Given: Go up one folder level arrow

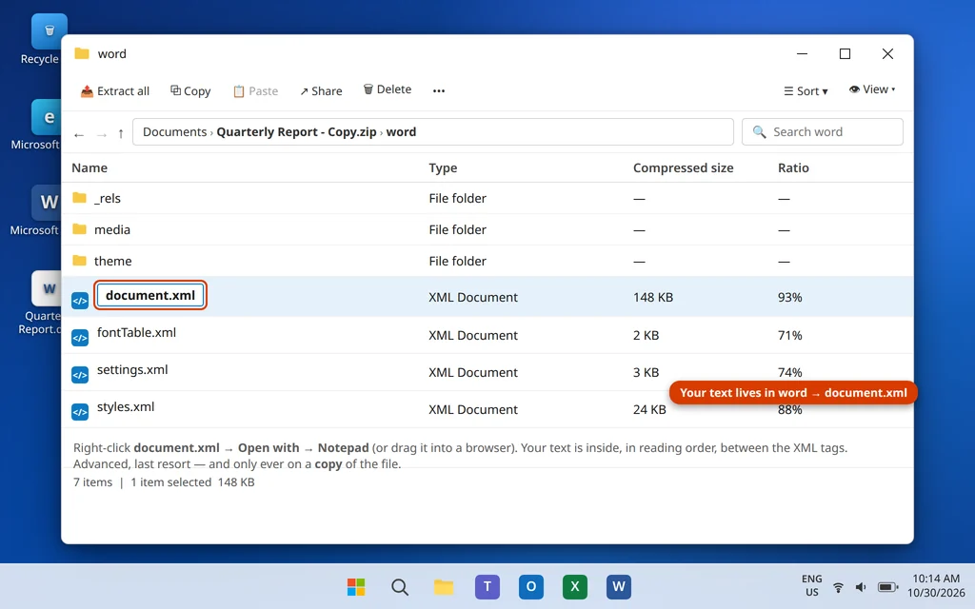Looking at the screenshot, I should tap(121, 133).
